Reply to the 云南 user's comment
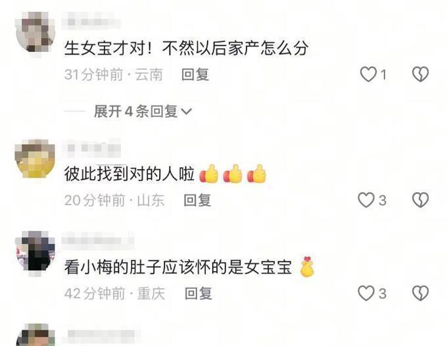This screenshot has height=346, width=447. point(195,75)
